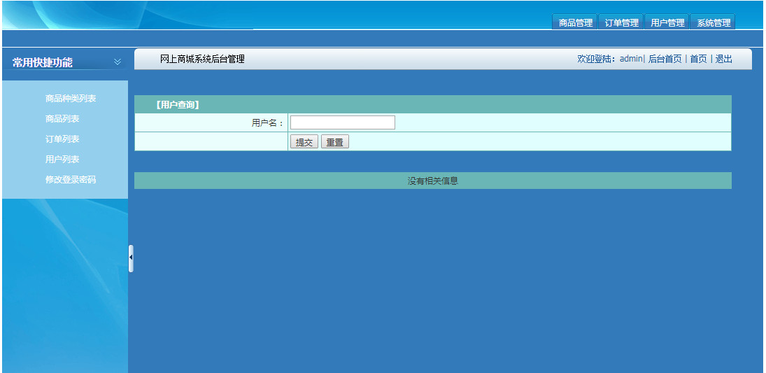The width and height of the screenshot is (766, 373).
Task: Click the 【用户查询】 section header
Action: click(177, 104)
